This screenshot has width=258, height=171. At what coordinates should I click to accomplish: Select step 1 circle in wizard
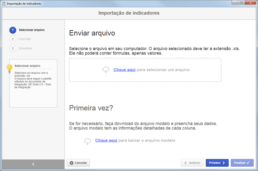[13, 30]
